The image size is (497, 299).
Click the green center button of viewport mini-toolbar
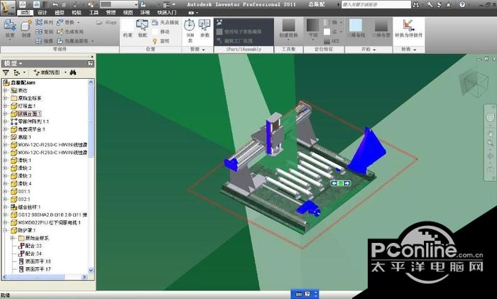point(340,183)
